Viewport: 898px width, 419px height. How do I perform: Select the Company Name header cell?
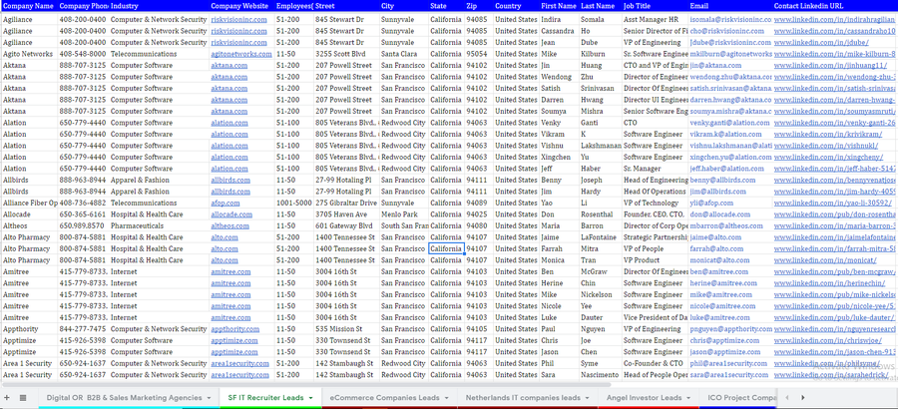tap(29, 6)
